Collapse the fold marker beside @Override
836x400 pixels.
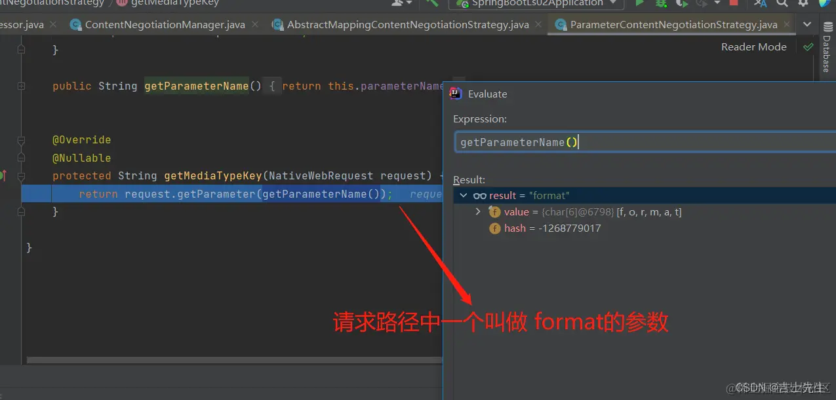tap(22, 139)
